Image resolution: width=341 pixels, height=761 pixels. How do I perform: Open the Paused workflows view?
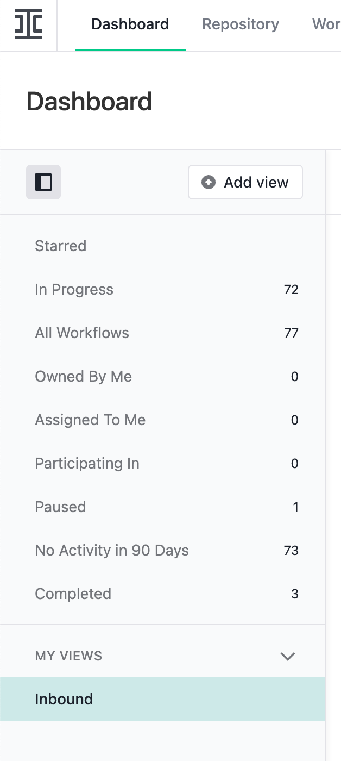point(60,507)
